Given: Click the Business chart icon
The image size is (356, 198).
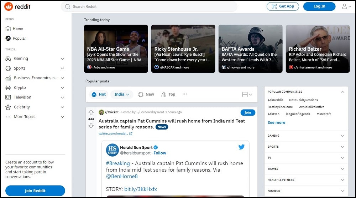Looking at the screenshot, I should coord(8,78).
